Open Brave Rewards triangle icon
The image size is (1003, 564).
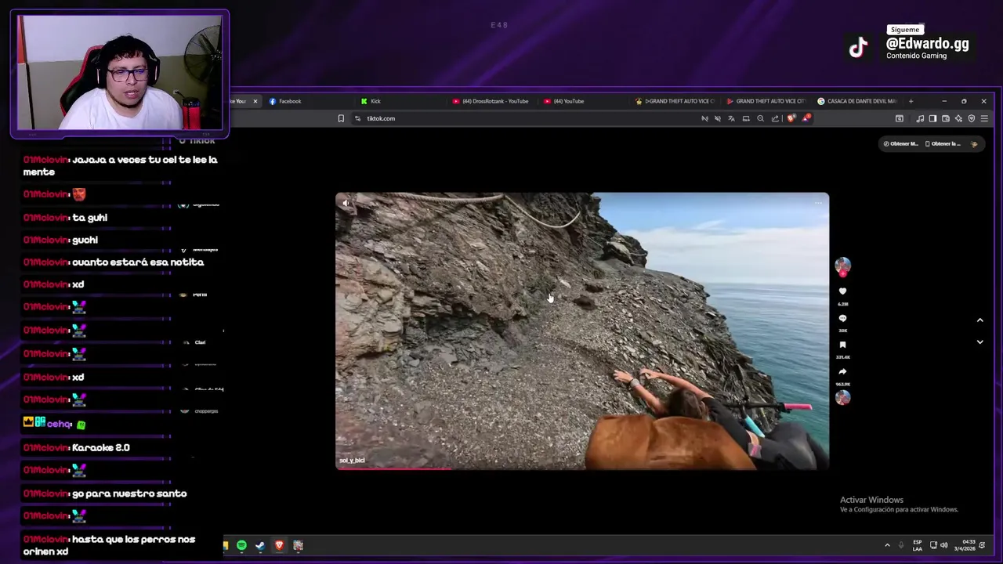click(x=806, y=118)
